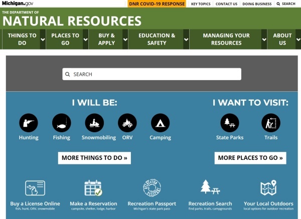Select the Trails hiker icon

coord(271,123)
